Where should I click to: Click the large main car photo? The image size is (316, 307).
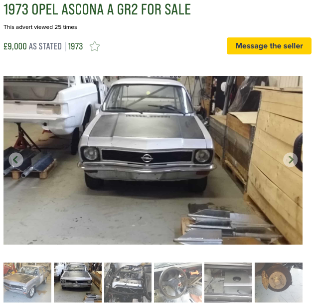[153, 160]
